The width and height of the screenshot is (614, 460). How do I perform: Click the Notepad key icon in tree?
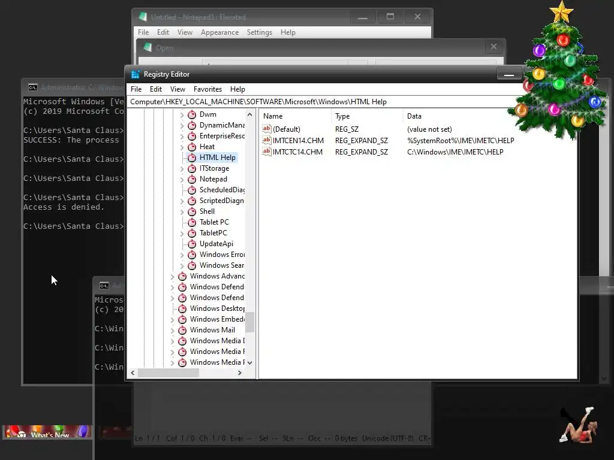(x=192, y=179)
